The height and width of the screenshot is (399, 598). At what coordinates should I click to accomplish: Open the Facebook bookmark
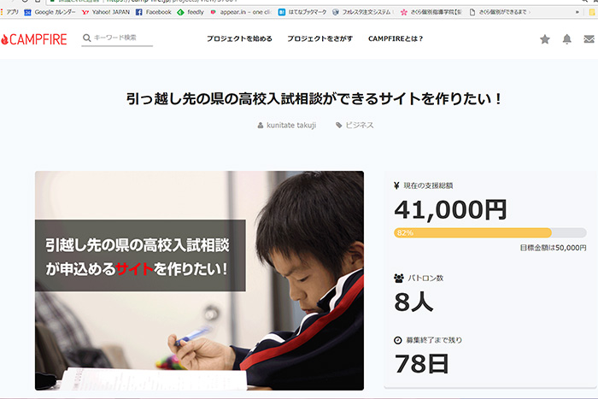(153, 12)
